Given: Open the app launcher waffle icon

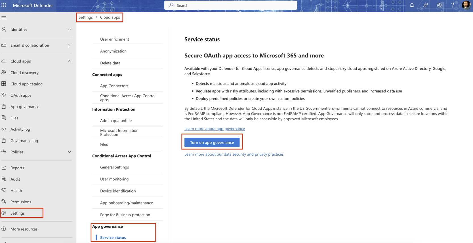Looking at the screenshot, I should pos(4,5).
